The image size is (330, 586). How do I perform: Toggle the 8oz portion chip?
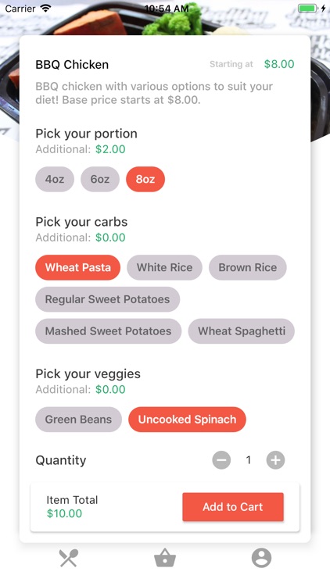(145, 179)
